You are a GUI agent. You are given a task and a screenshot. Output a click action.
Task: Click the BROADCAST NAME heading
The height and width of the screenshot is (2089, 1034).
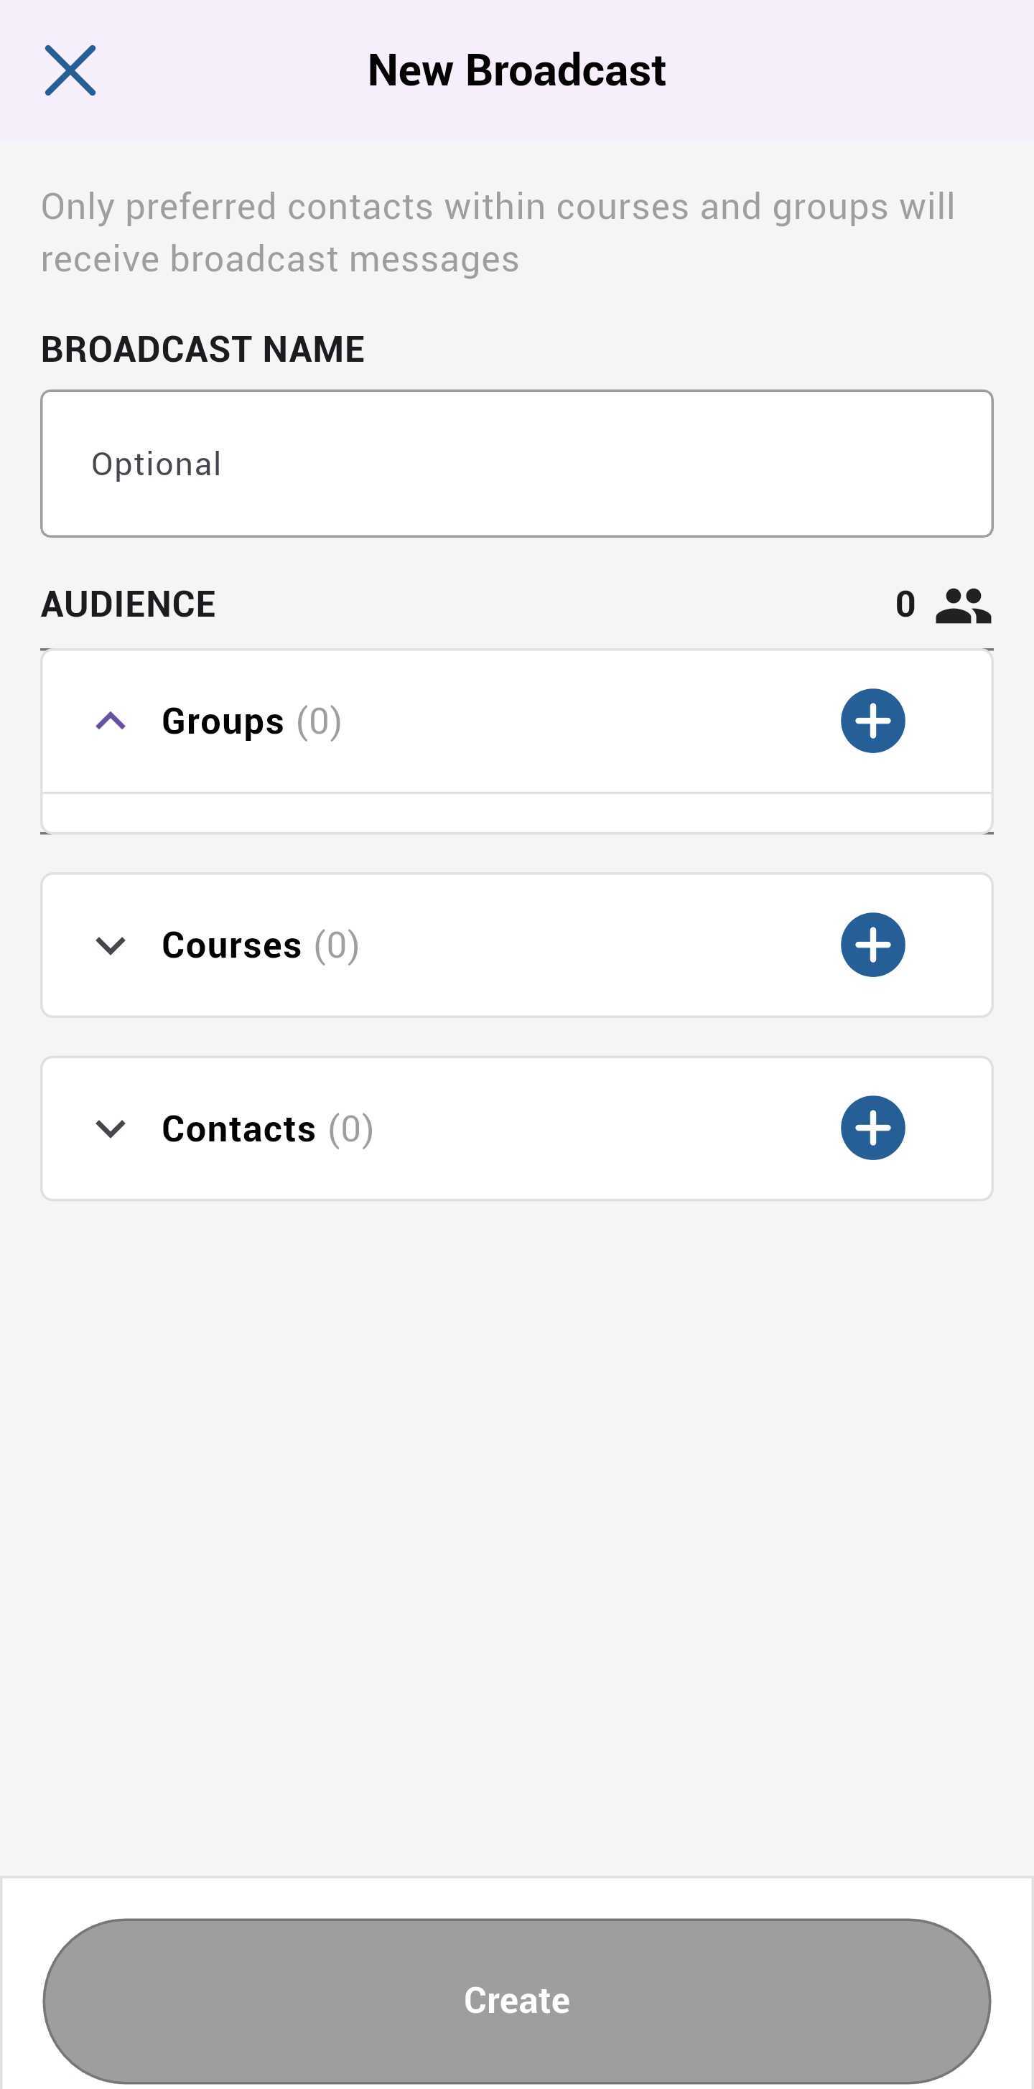tap(202, 350)
